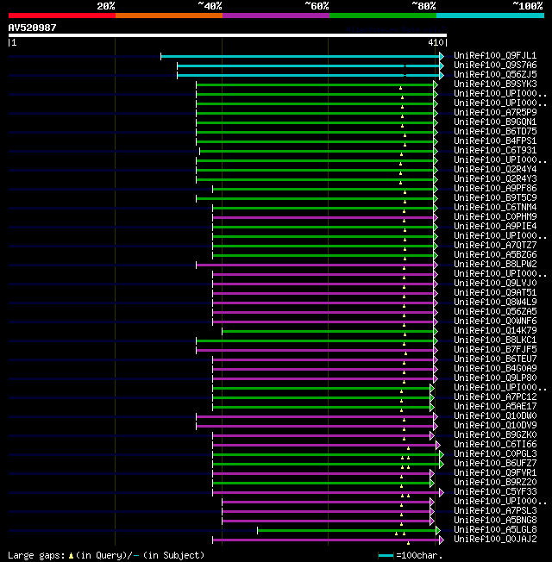Image resolution: width=552 pixels, height=562 pixels.
Task: Select the UniRef100_B8LKC1 label
Action: tap(495, 340)
